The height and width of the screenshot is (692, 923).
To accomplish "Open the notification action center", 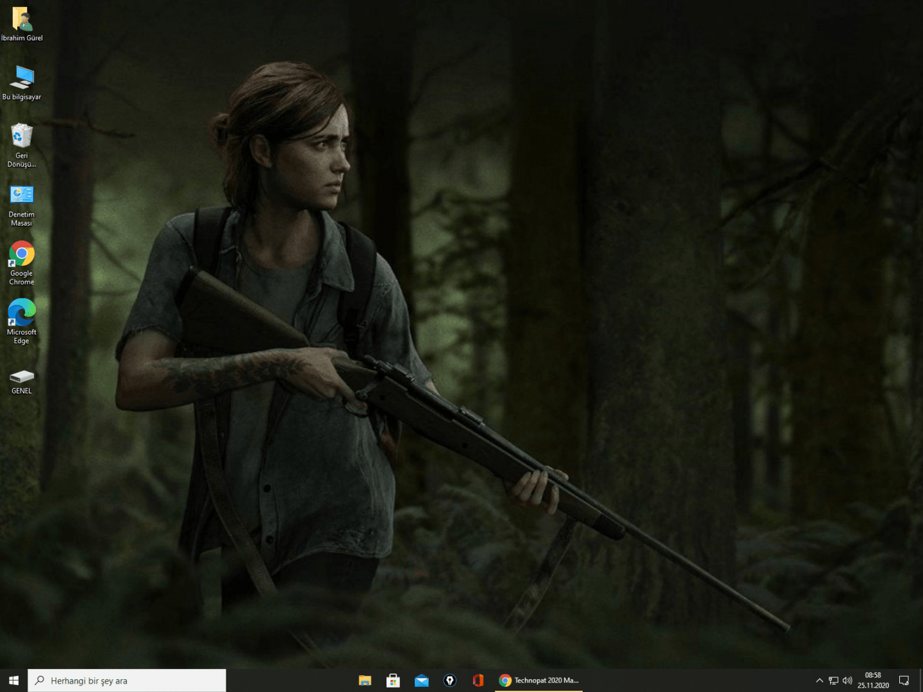I will pyautogui.click(x=904, y=680).
